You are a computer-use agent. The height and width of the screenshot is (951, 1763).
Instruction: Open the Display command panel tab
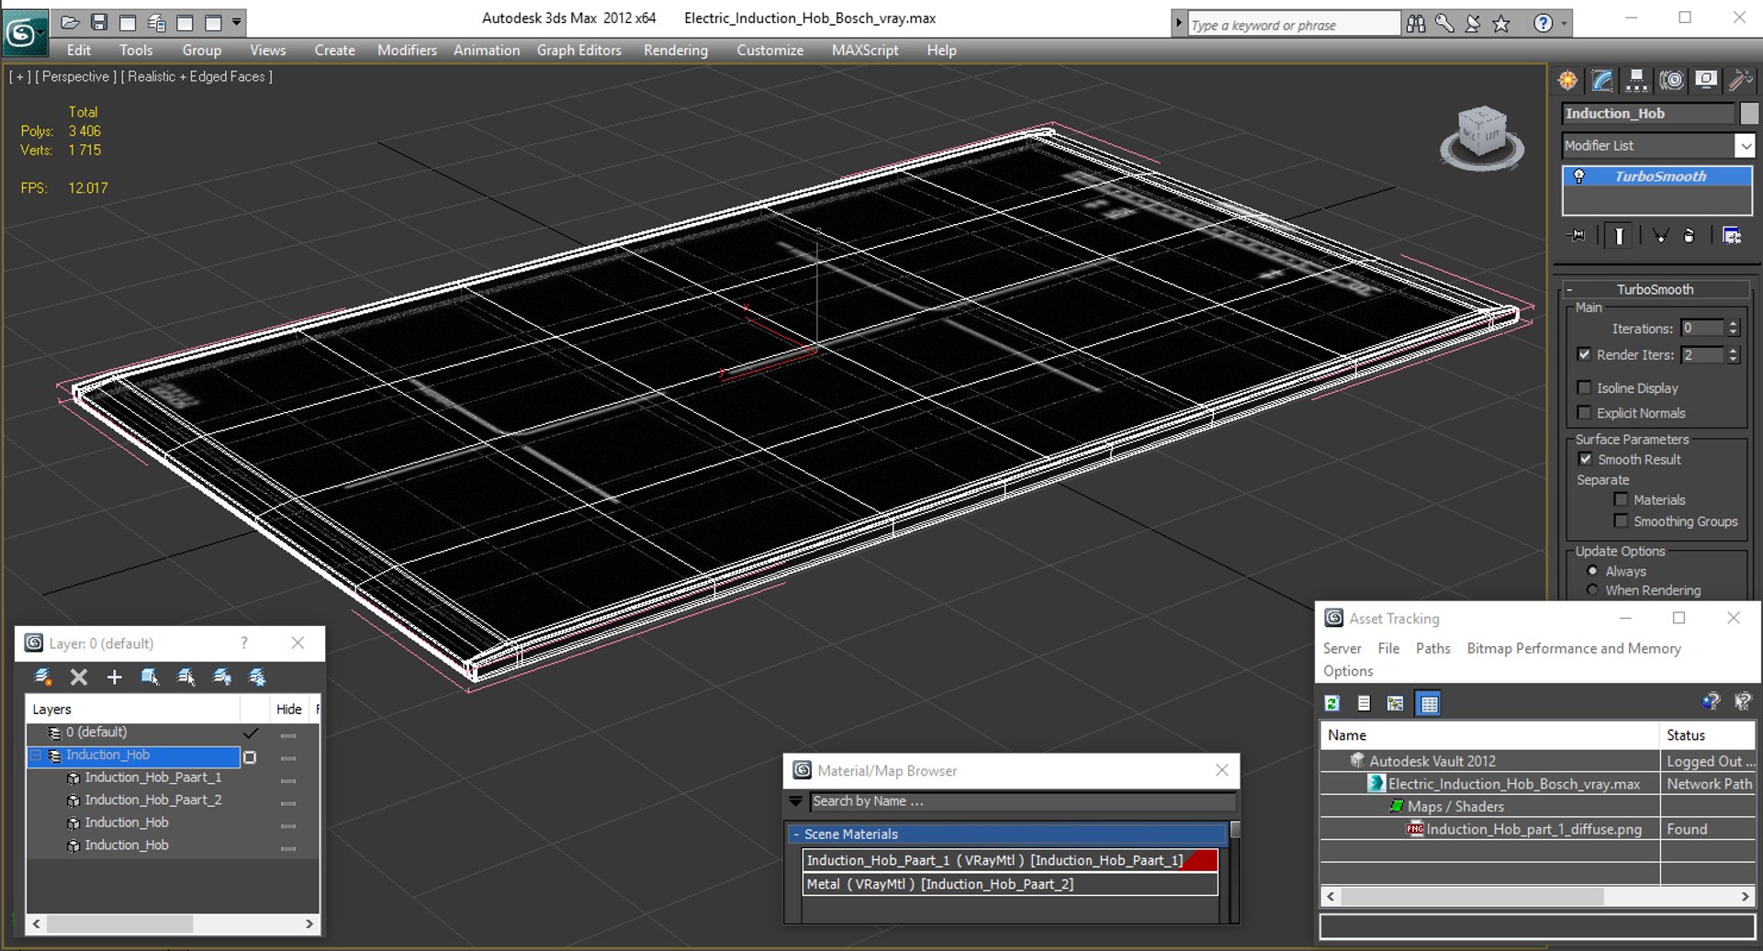tap(1706, 81)
